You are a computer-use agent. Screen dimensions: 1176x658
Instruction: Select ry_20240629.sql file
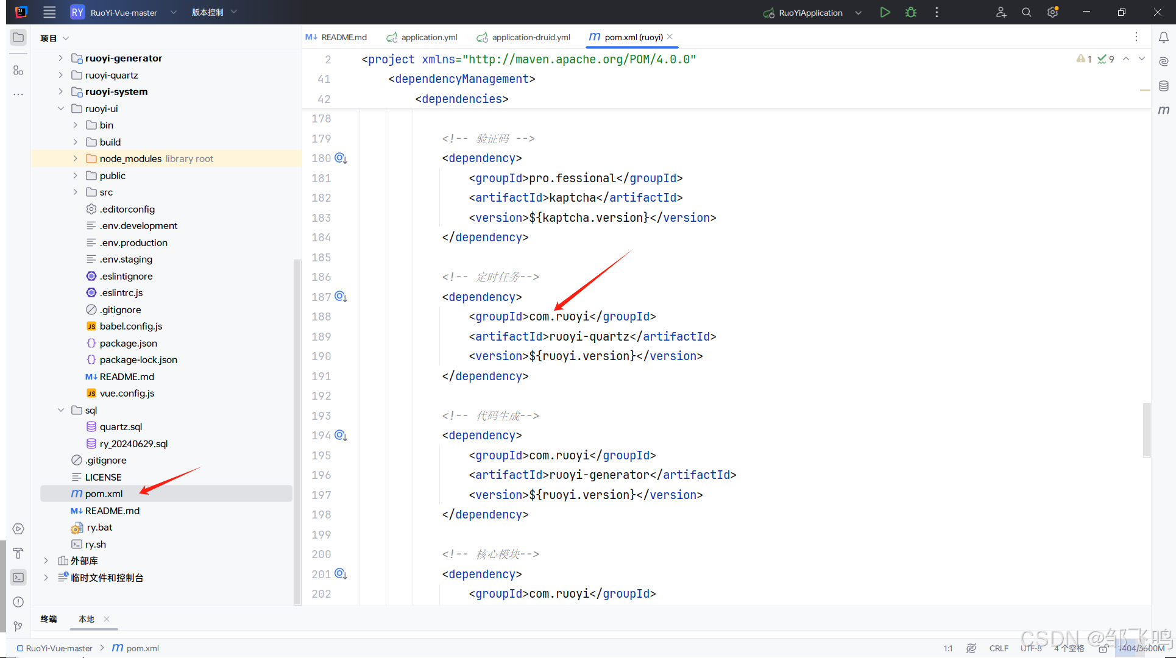(x=133, y=444)
